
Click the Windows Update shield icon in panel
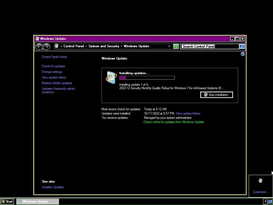[x=111, y=77]
